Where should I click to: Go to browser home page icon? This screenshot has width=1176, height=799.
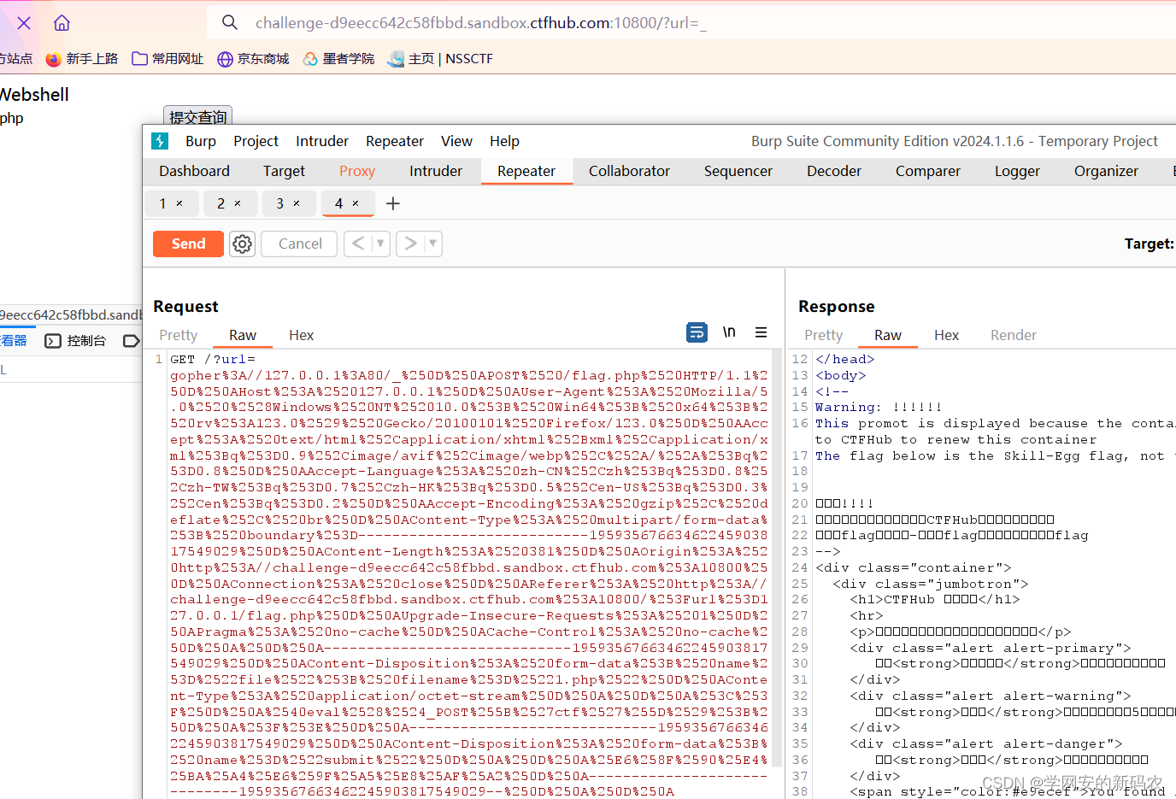[62, 23]
